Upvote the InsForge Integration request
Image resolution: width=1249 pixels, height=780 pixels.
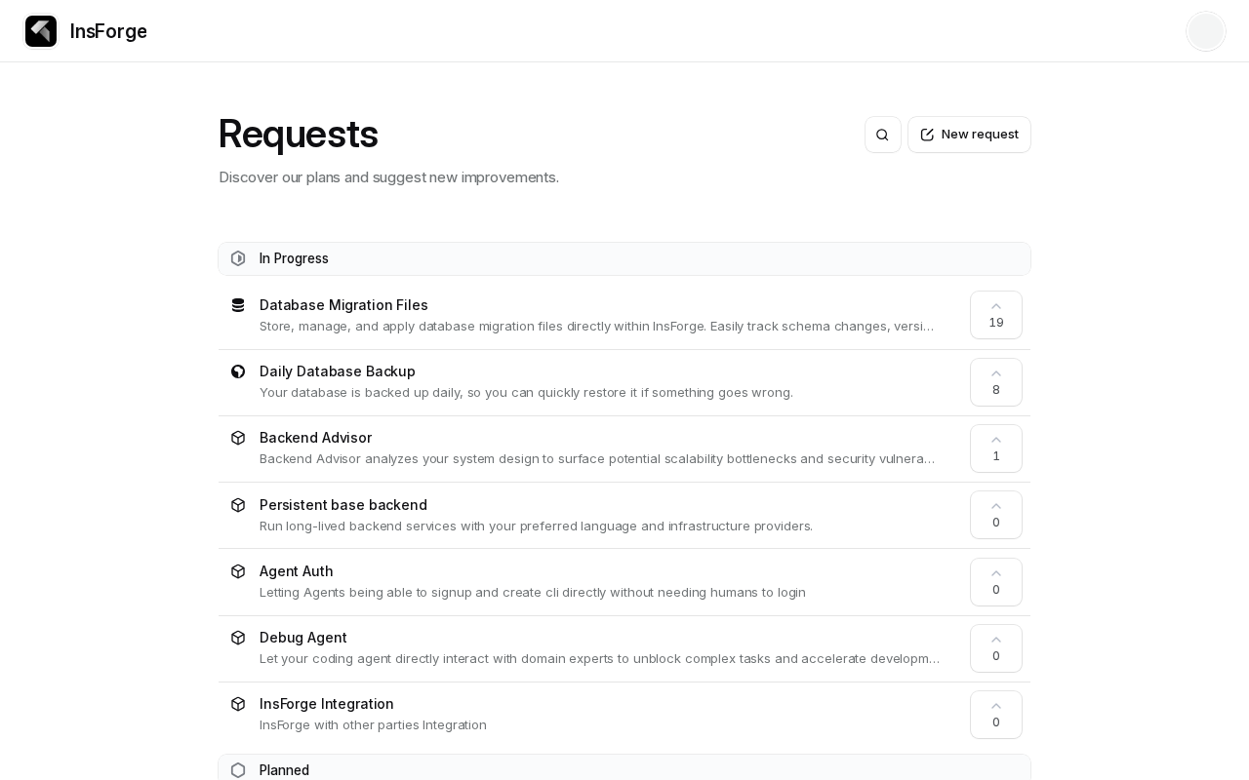995,715
